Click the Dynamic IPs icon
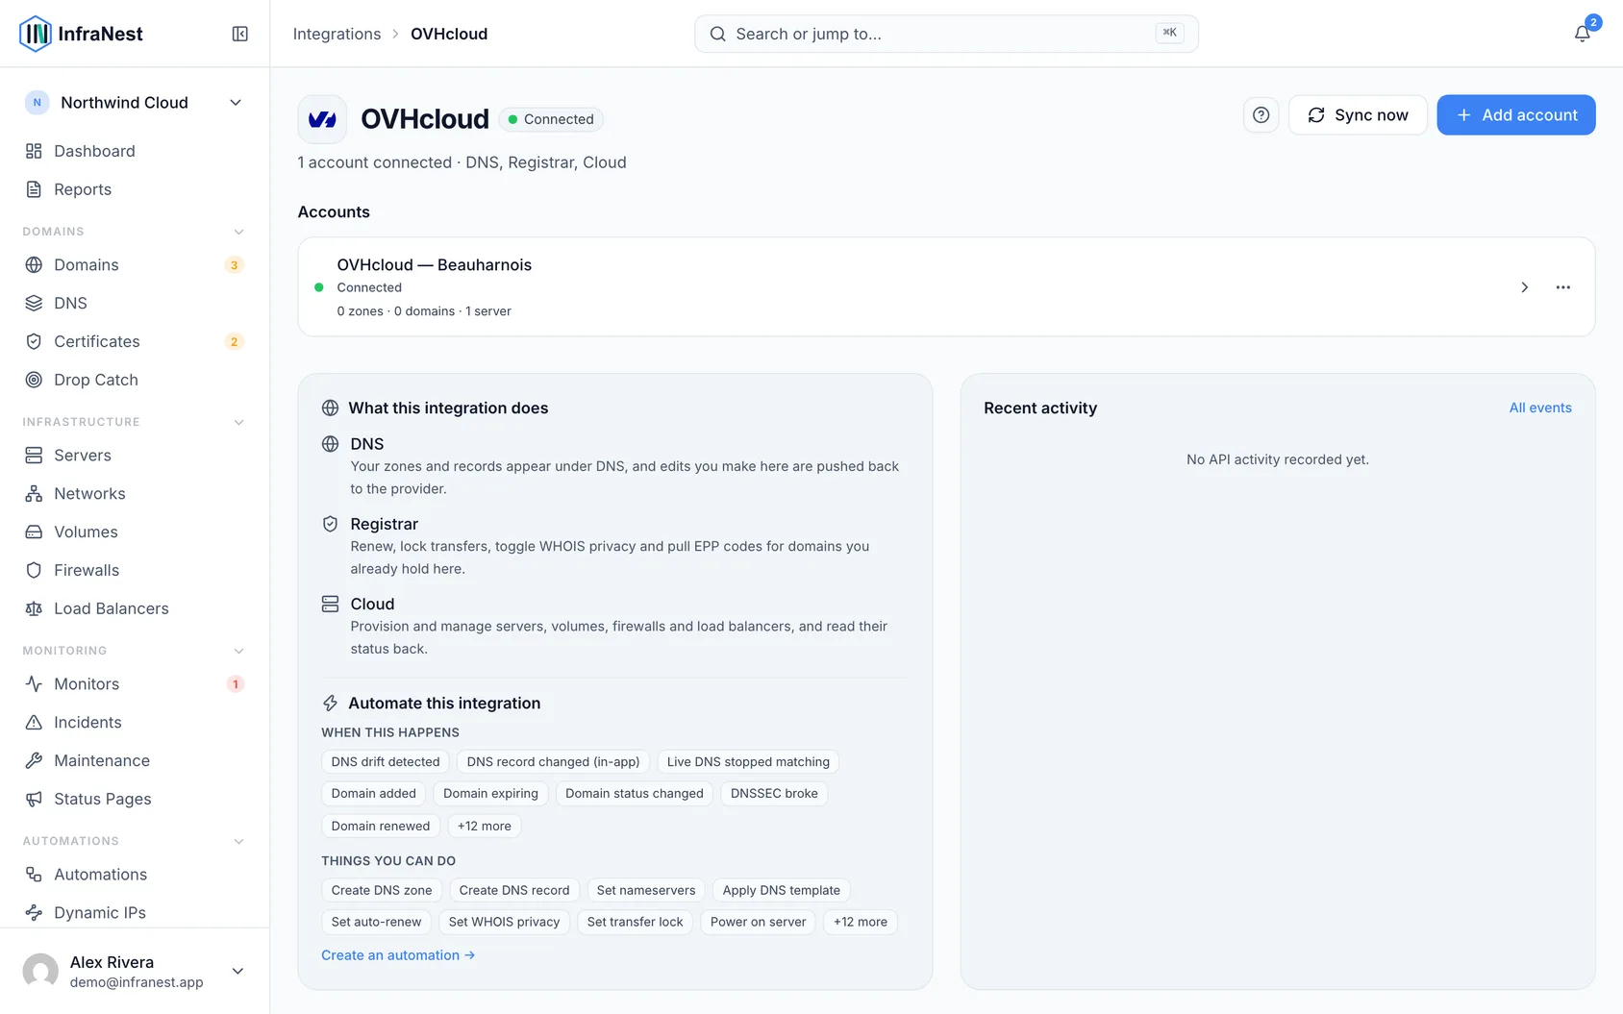This screenshot has width=1623, height=1014. point(34,913)
